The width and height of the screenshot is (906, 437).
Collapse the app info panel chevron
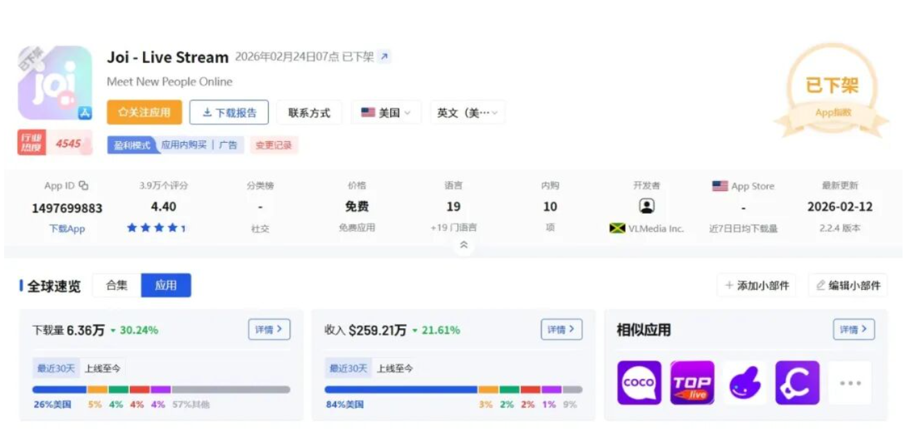coord(464,245)
